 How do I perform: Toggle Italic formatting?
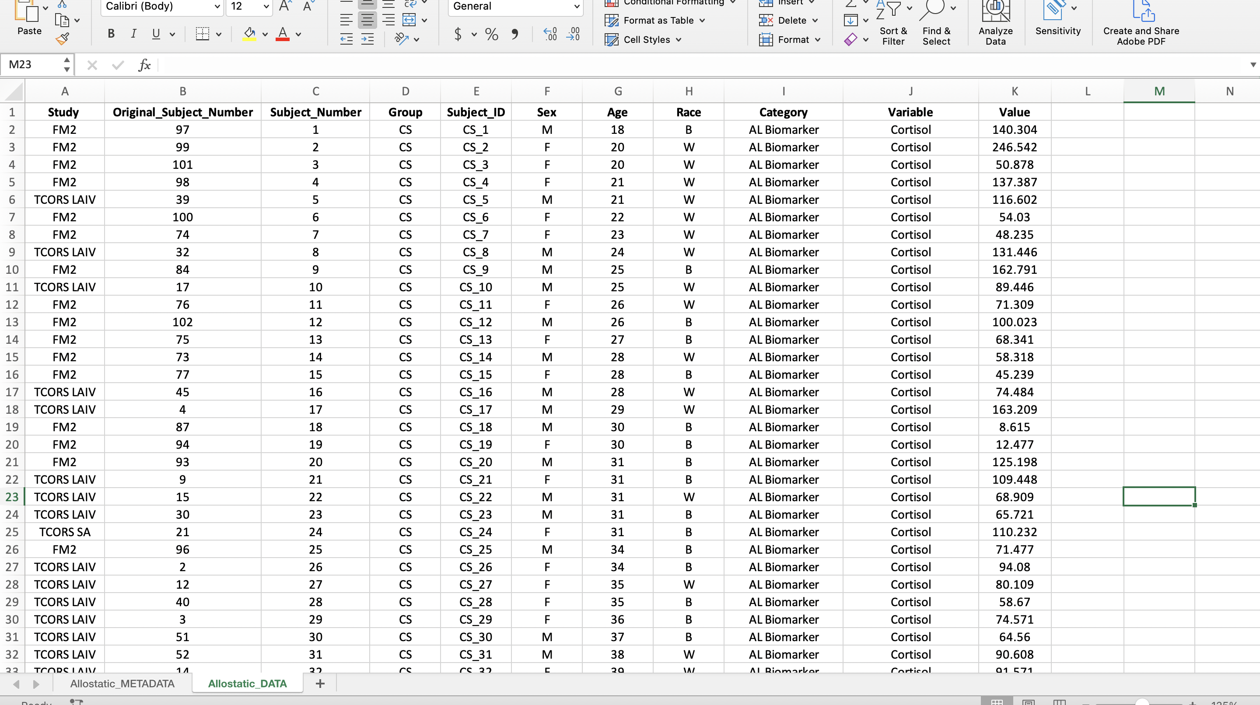pos(133,34)
